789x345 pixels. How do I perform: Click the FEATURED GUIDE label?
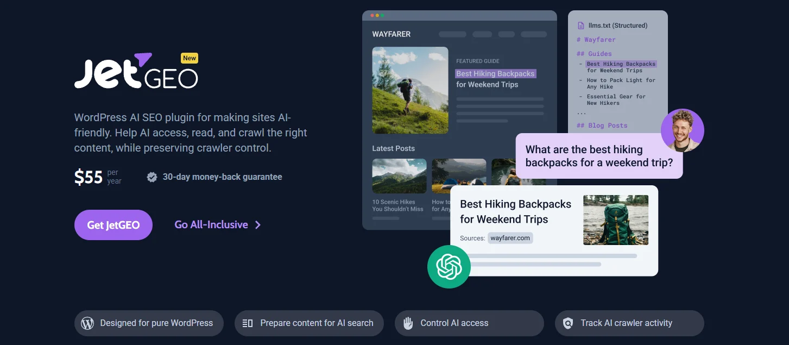click(x=478, y=61)
